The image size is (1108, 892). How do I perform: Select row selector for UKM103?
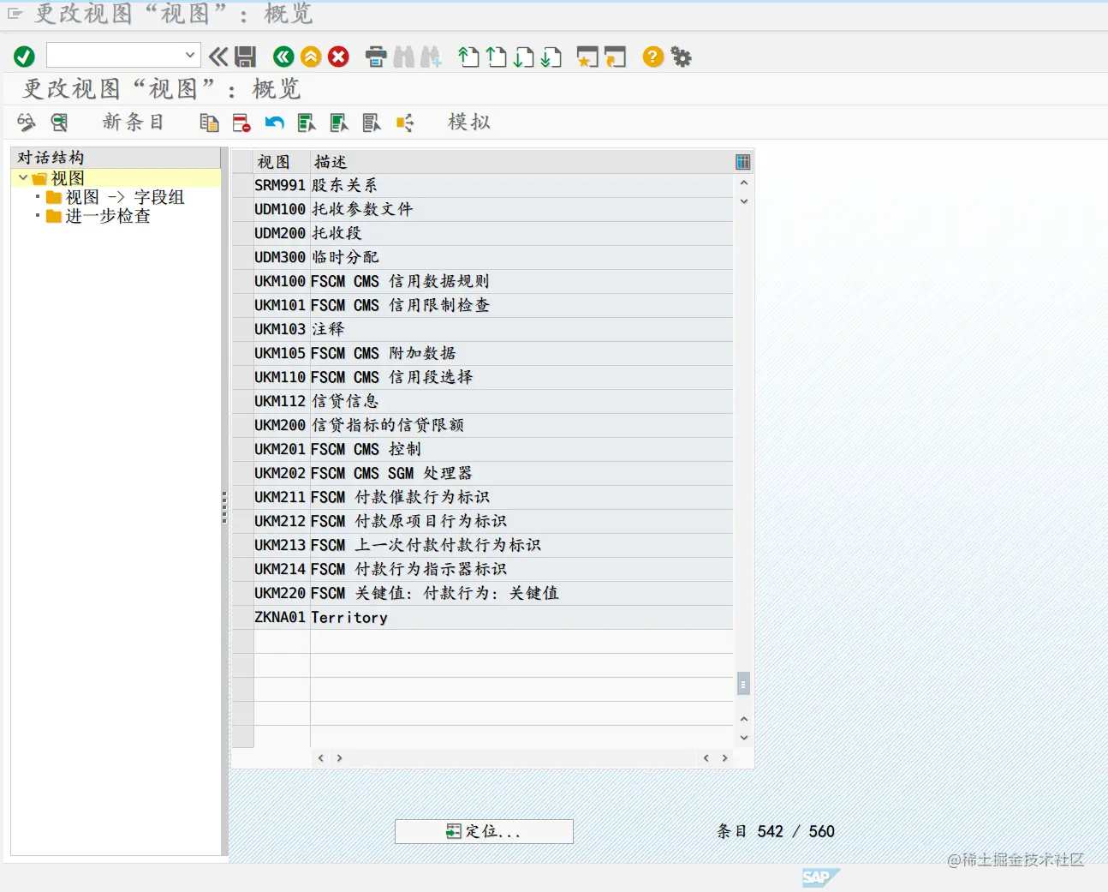click(243, 329)
